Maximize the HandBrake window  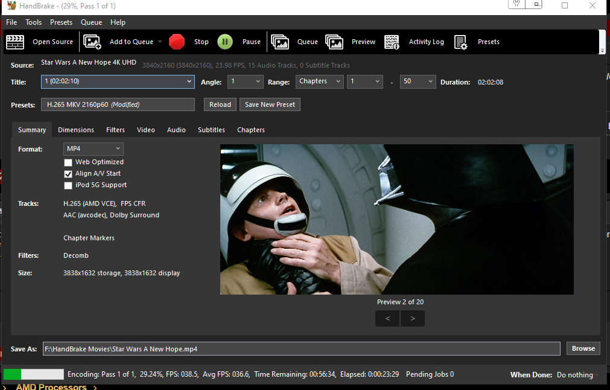pos(565,5)
